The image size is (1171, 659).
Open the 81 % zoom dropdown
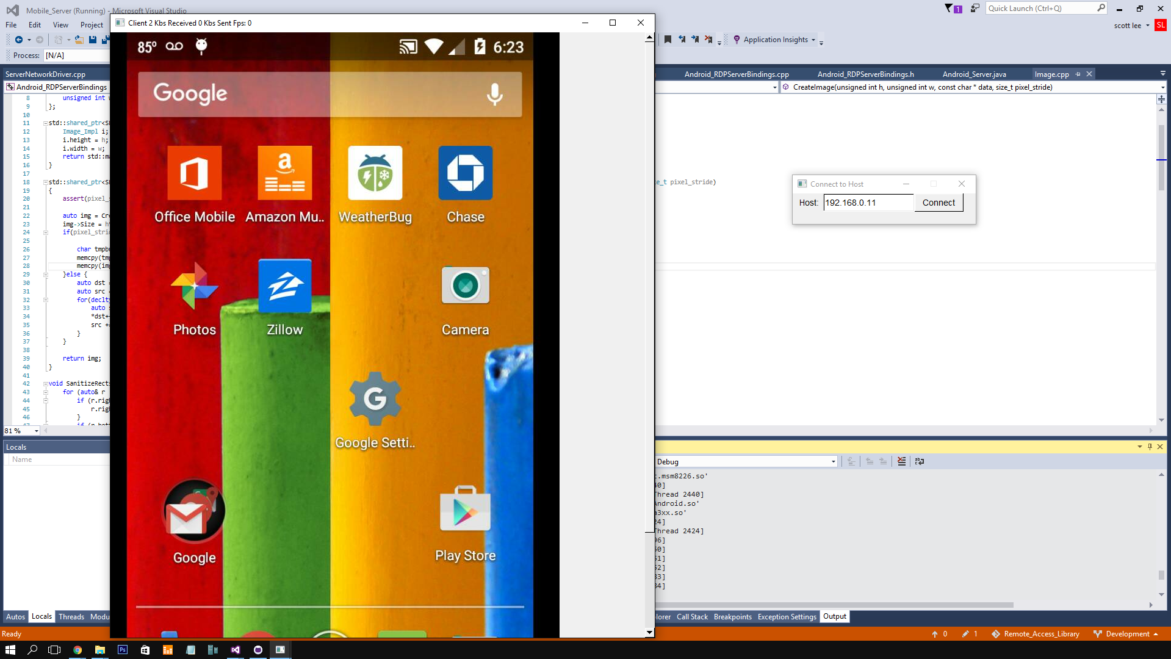click(x=37, y=431)
